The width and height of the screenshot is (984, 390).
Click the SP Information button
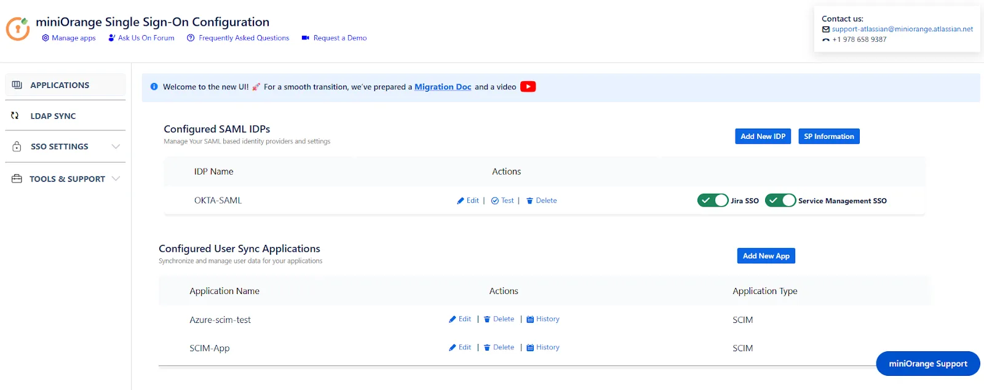[829, 137]
